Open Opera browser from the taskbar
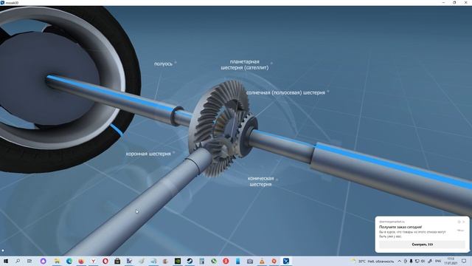472x266 pixels. point(105,261)
